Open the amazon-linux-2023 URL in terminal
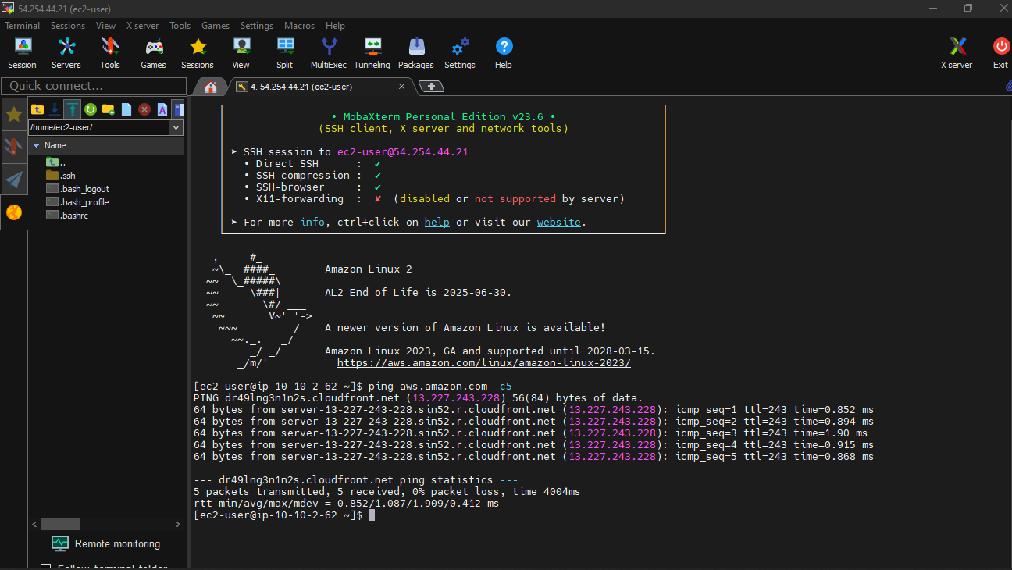Screen dimensions: 1012x570 click(484, 363)
